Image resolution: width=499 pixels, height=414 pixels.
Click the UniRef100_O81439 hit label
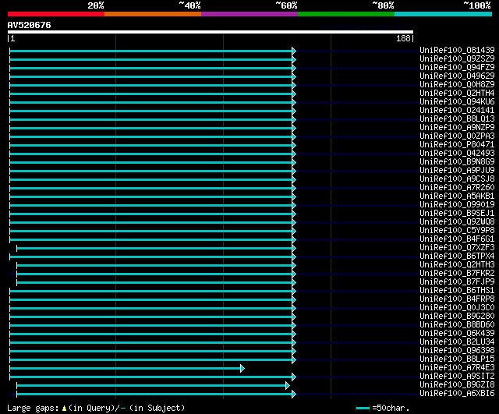tap(457, 50)
